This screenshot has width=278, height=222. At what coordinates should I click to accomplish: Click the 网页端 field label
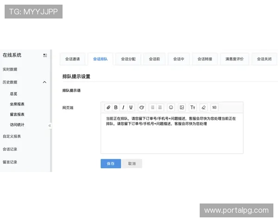pos(68,108)
